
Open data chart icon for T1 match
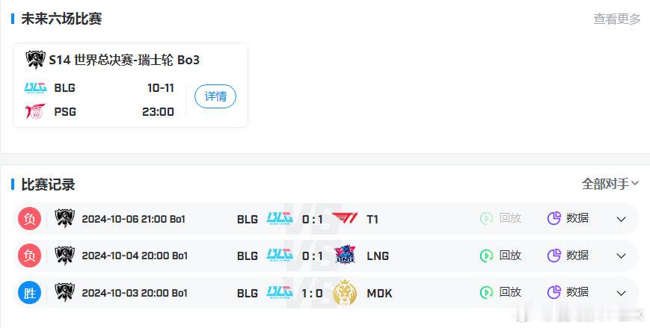(x=554, y=218)
